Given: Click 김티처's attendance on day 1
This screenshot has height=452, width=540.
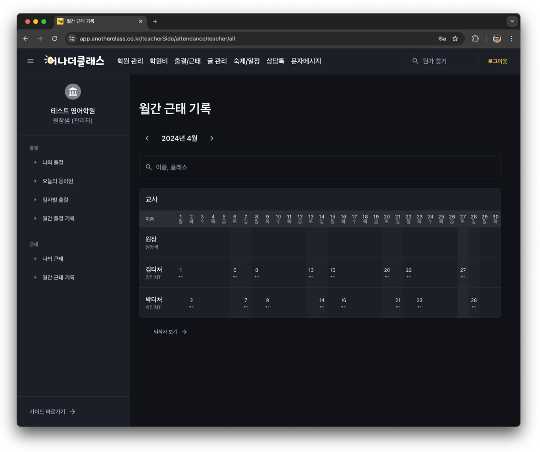Looking at the screenshot, I should [180, 273].
